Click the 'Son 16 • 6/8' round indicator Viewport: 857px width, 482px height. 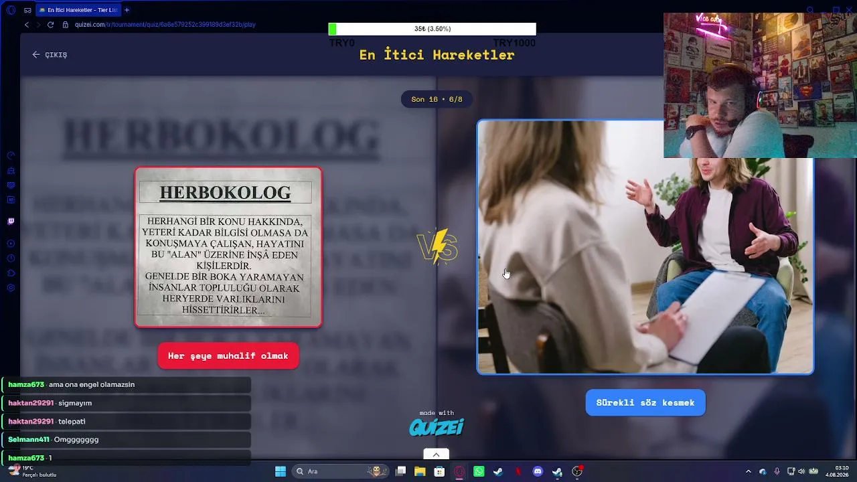[x=437, y=99]
